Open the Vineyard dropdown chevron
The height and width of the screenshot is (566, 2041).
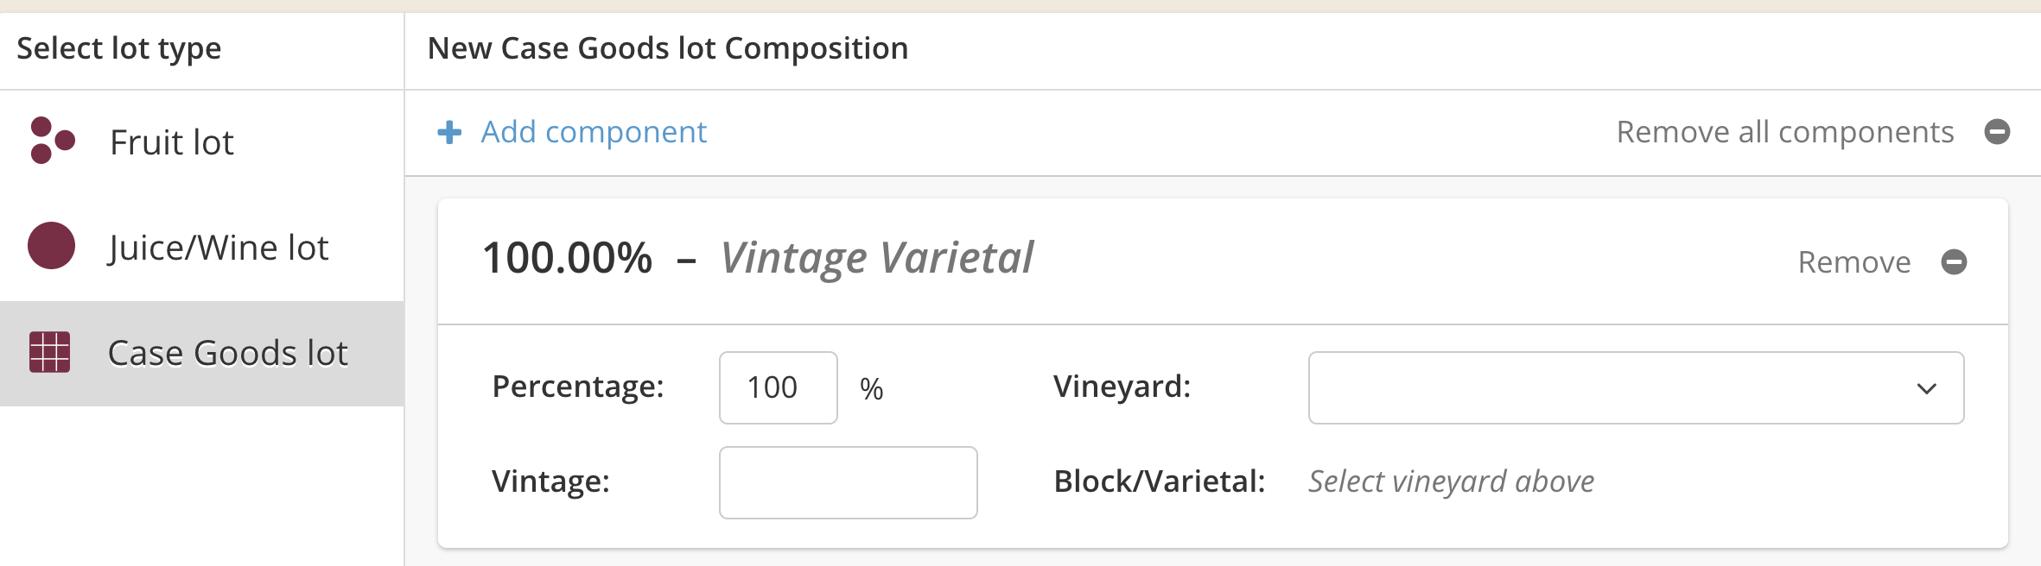[x=1926, y=388]
